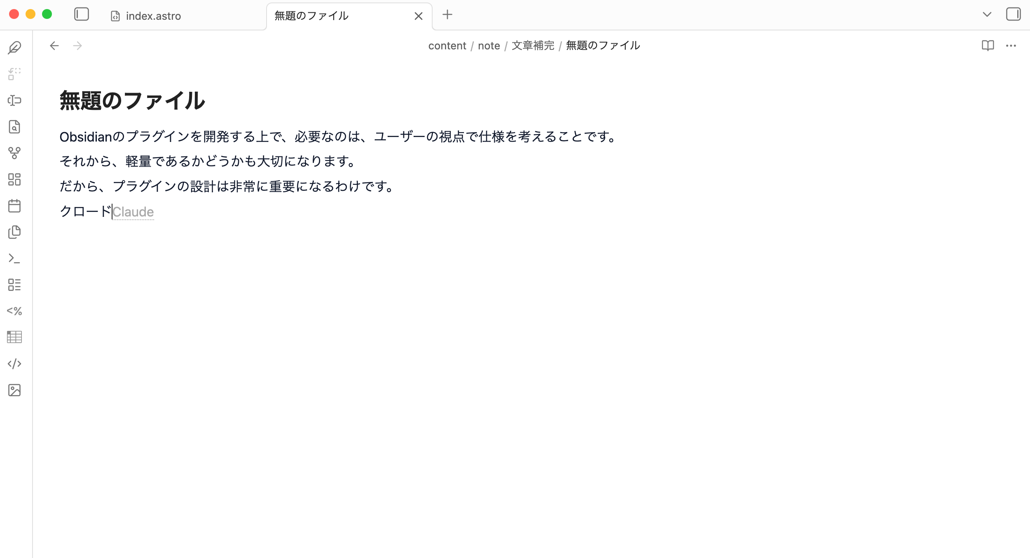1030x558 pixels.
Task: Click the line starting with Obsidianのプラグイン
Action: click(x=338, y=137)
